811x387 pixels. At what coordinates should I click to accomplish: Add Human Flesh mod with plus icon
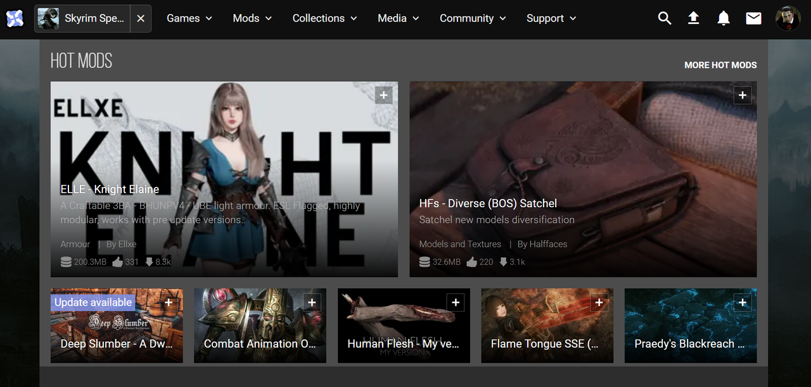pos(456,303)
